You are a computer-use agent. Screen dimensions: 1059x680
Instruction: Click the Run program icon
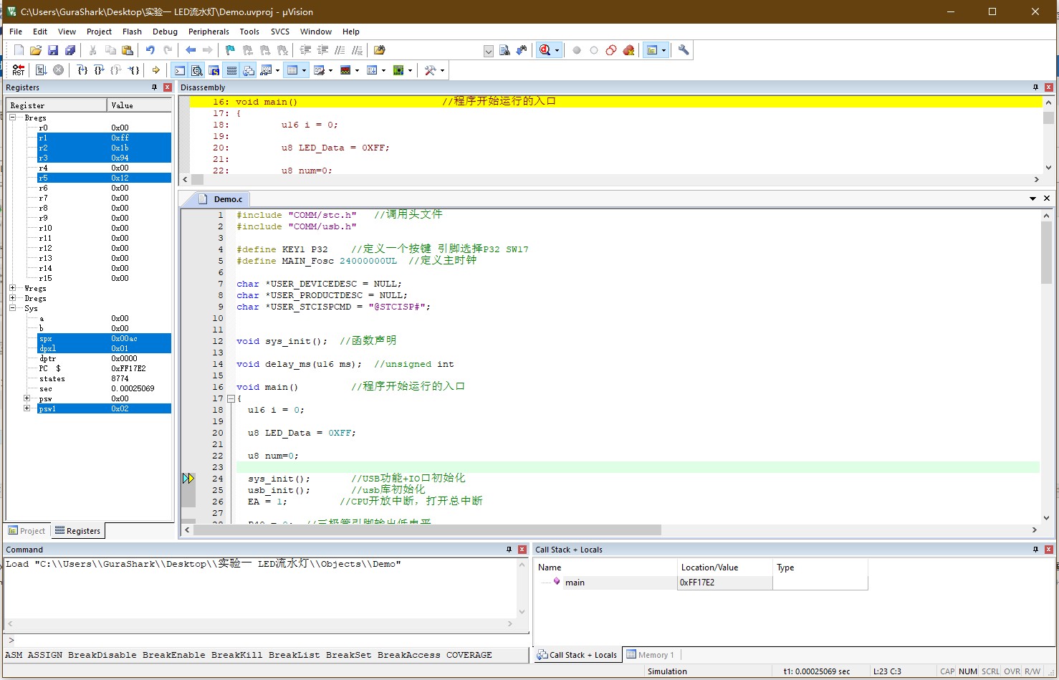(x=41, y=70)
